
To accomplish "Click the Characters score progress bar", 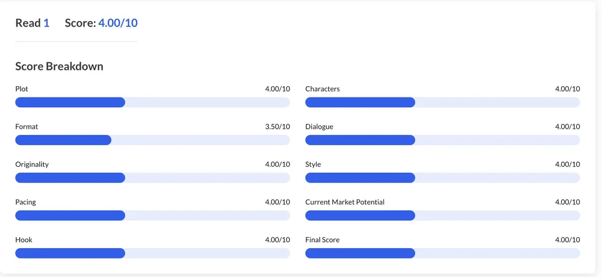I will (442, 102).
